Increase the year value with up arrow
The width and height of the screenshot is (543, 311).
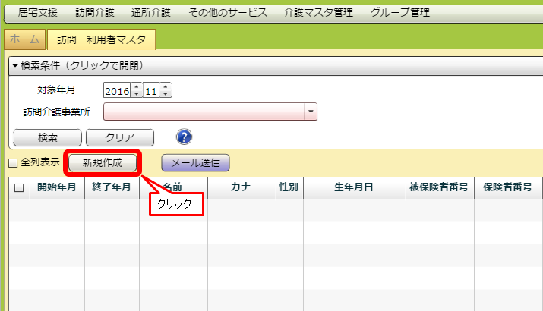click(x=137, y=87)
